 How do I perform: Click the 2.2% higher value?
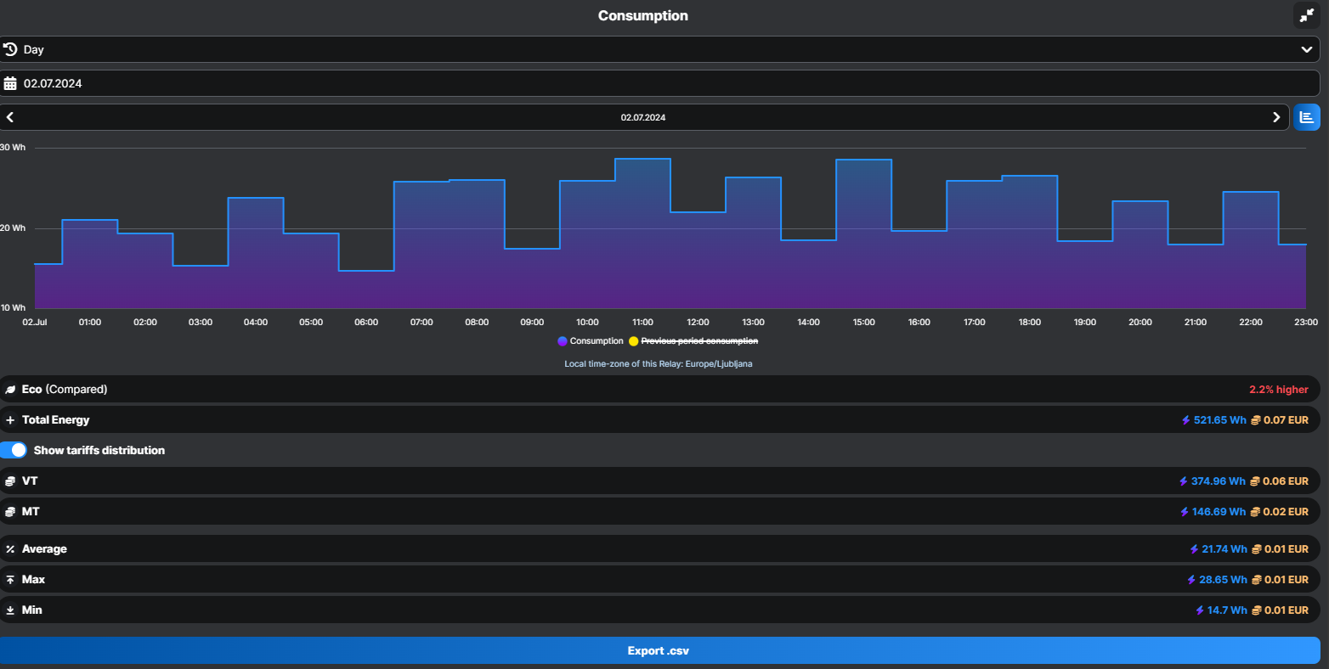click(1278, 390)
